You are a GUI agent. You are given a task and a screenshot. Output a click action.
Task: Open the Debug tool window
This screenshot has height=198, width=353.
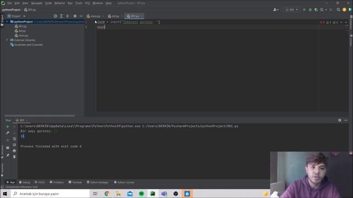[24, 182]
